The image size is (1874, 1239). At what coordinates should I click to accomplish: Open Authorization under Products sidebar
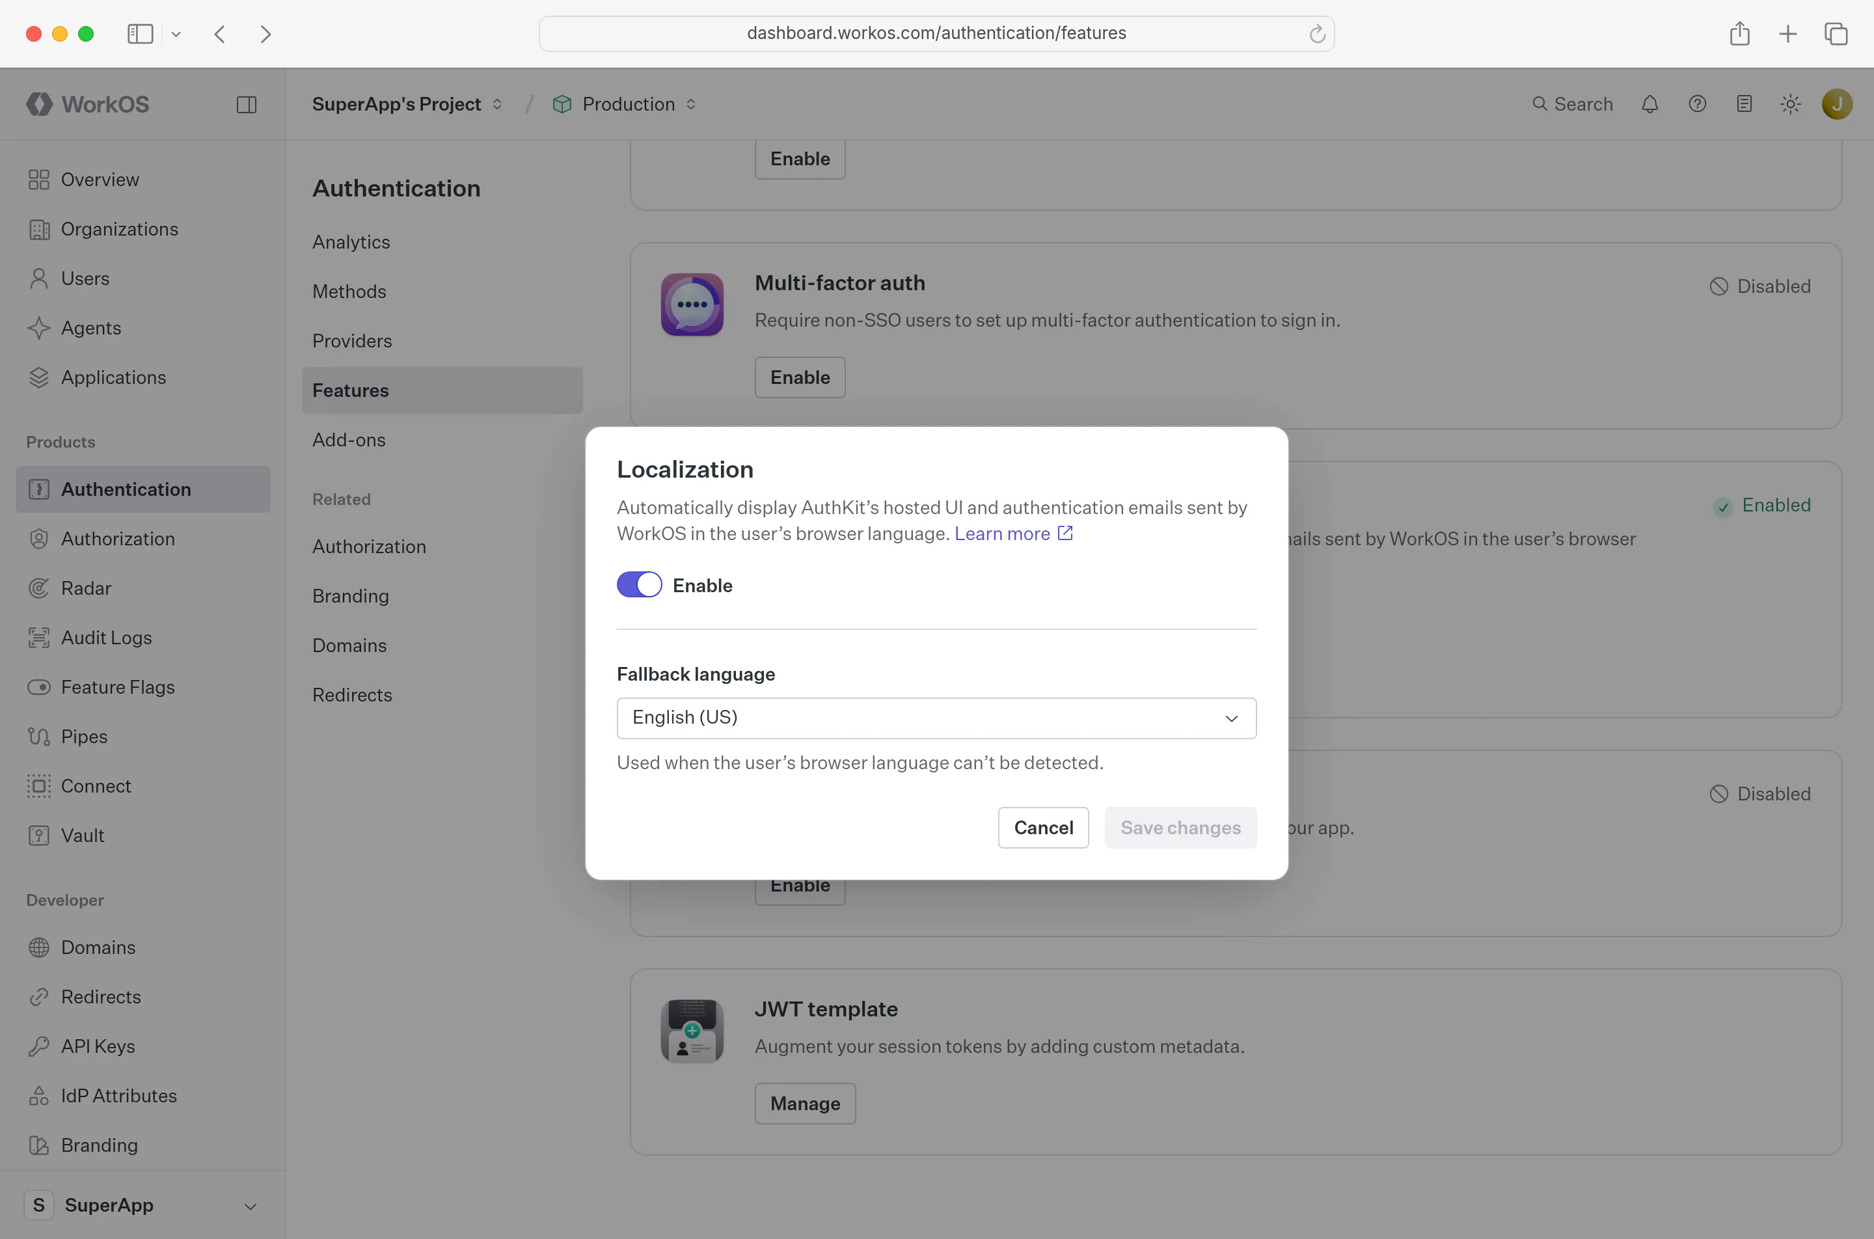click(143, 539)
